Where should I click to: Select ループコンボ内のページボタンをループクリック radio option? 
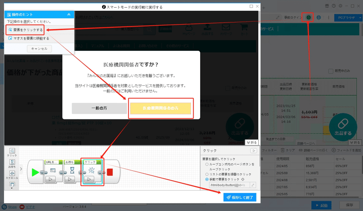tap(207, 164)
